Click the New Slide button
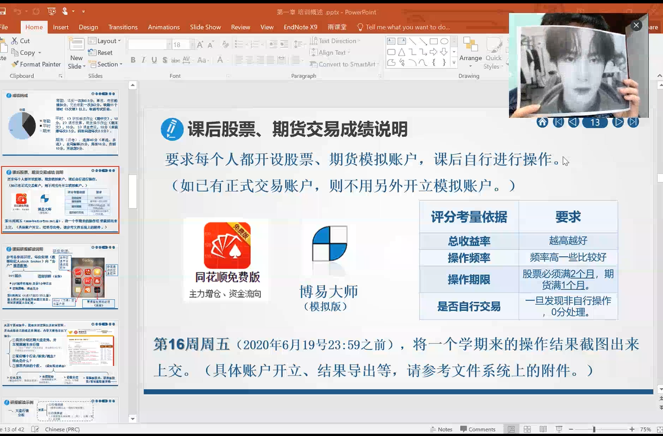 (77, 54)
